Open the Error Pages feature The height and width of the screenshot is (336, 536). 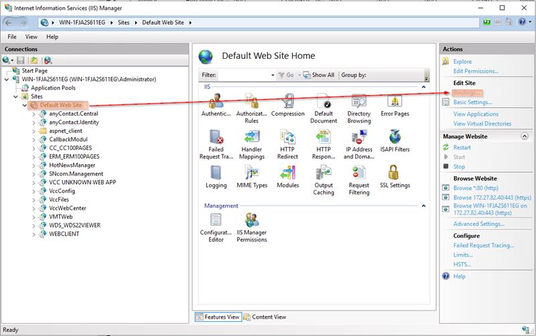pyautogui.click(x=395, y=102)
